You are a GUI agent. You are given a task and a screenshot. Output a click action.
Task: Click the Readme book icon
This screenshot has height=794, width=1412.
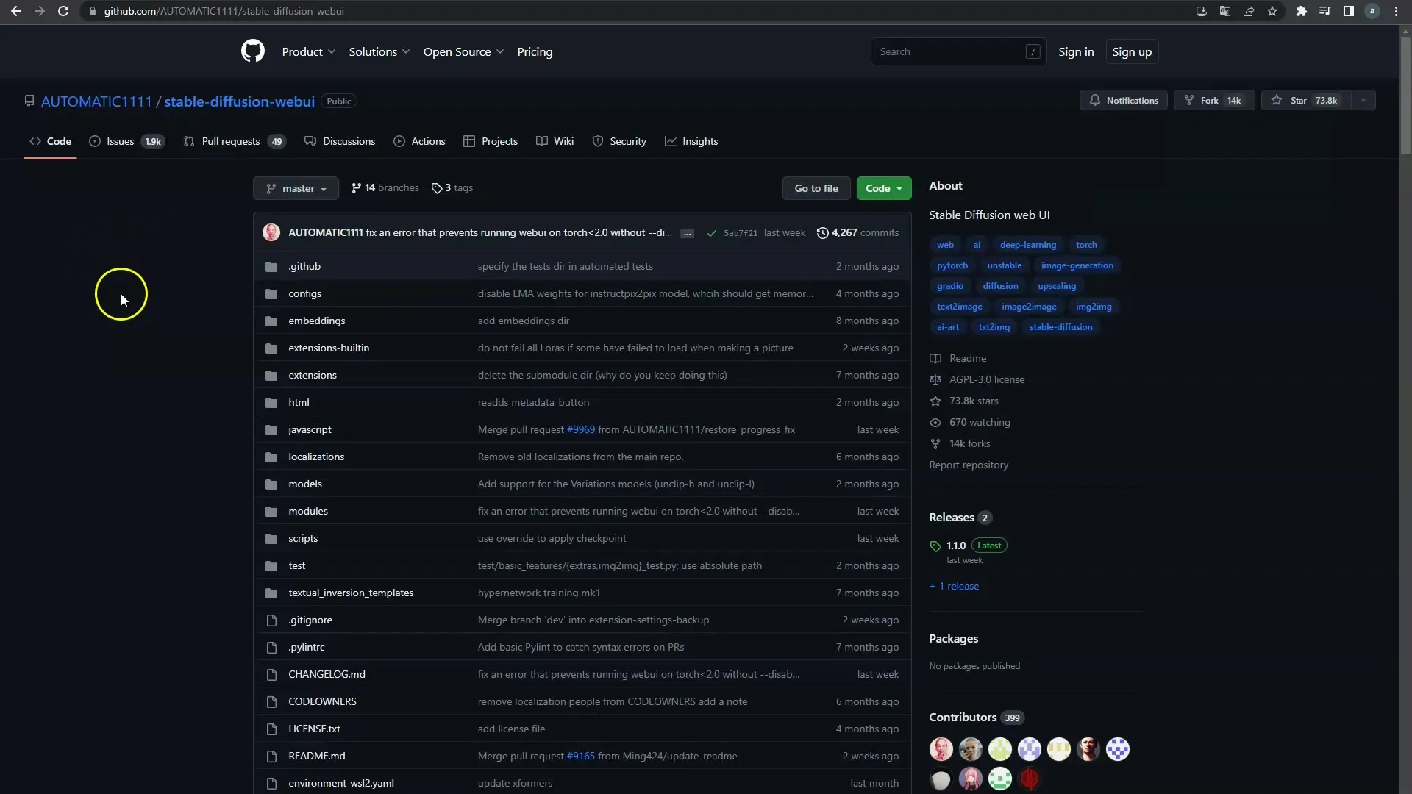935,358
